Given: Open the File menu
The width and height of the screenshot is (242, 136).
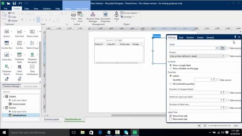Looking at the screenshot, I should 6,9.
